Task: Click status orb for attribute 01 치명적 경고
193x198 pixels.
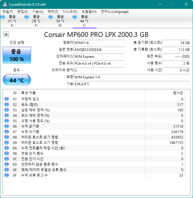Action: [x=7, y=99]
